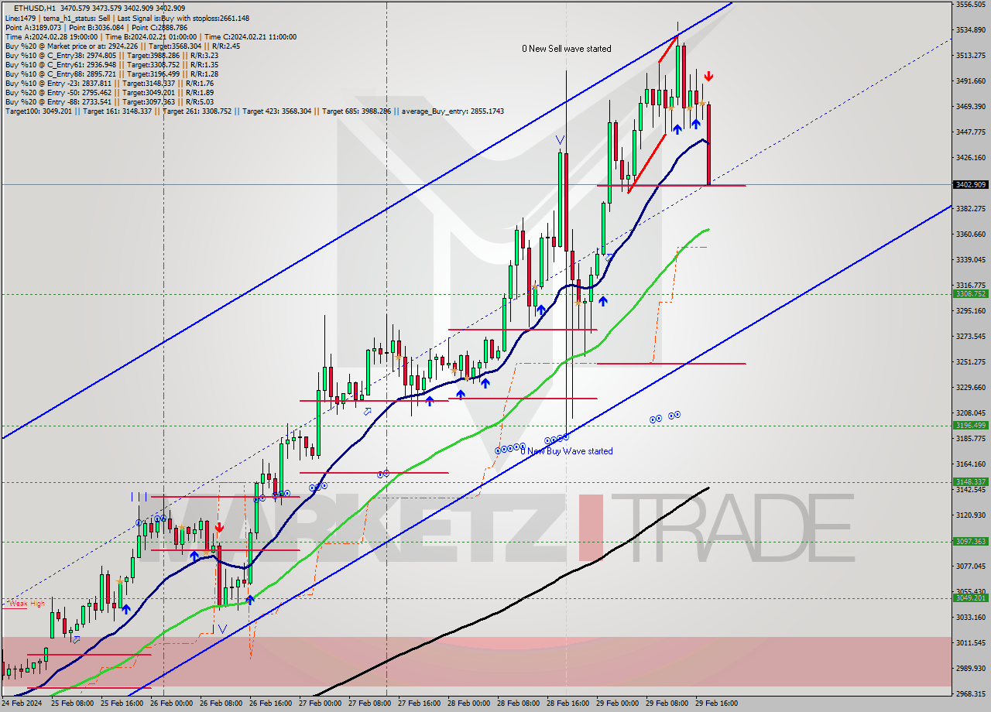
Task: Click the '27 Feb 08:00' time label
Action: pyautogui.click(x=369, y=703)
